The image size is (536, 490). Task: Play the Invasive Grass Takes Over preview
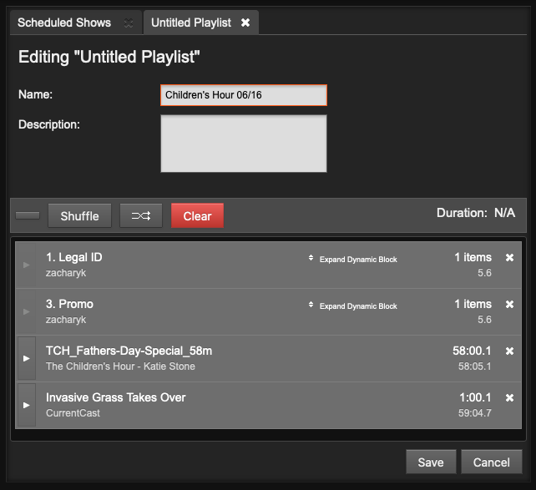click(26, 406)
